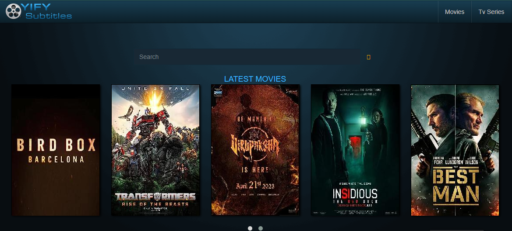Open the Tv Series menu item
This screenshot has width=512, height=231.
point(491,12)
